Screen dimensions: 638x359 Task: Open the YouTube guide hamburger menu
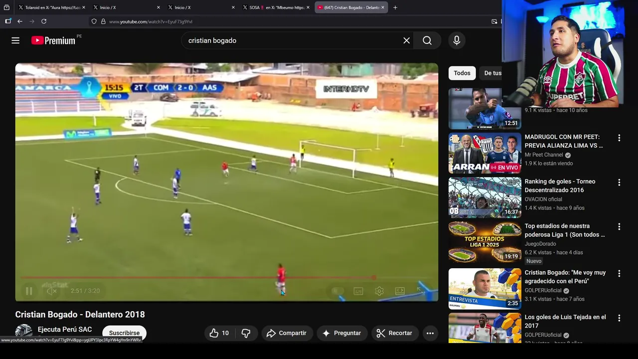[15, 40]
